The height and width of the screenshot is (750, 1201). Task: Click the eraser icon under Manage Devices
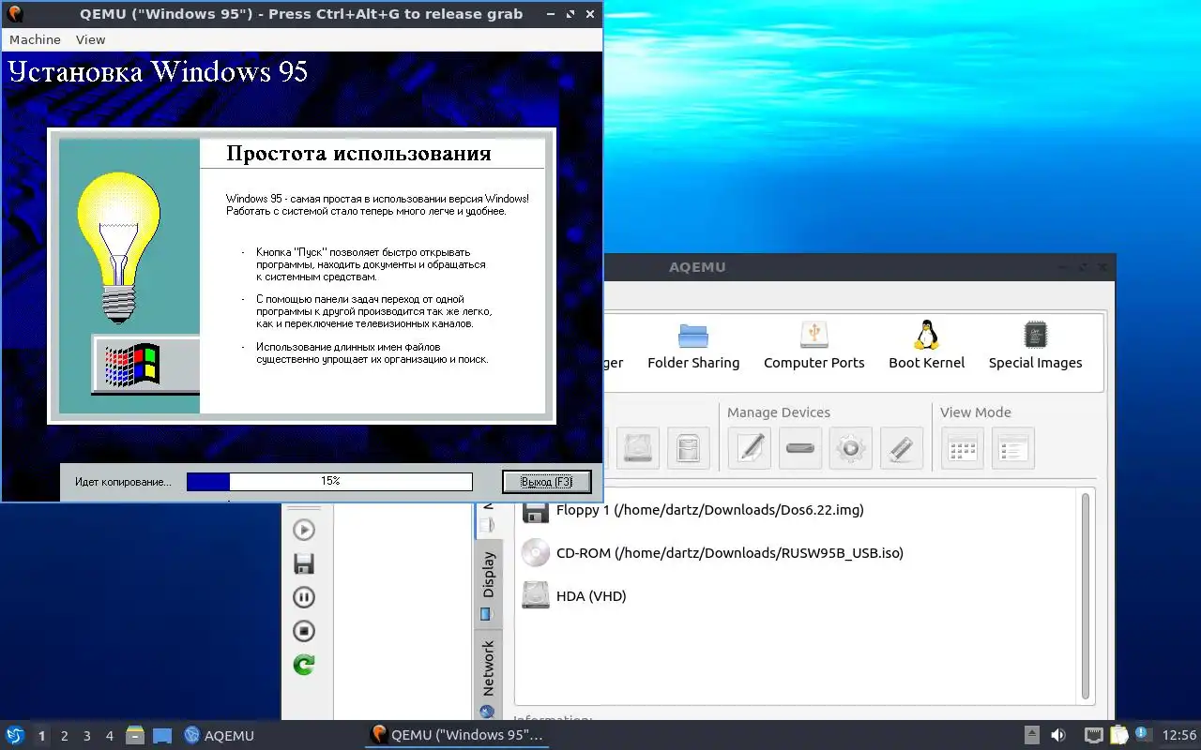click(902, 448)
